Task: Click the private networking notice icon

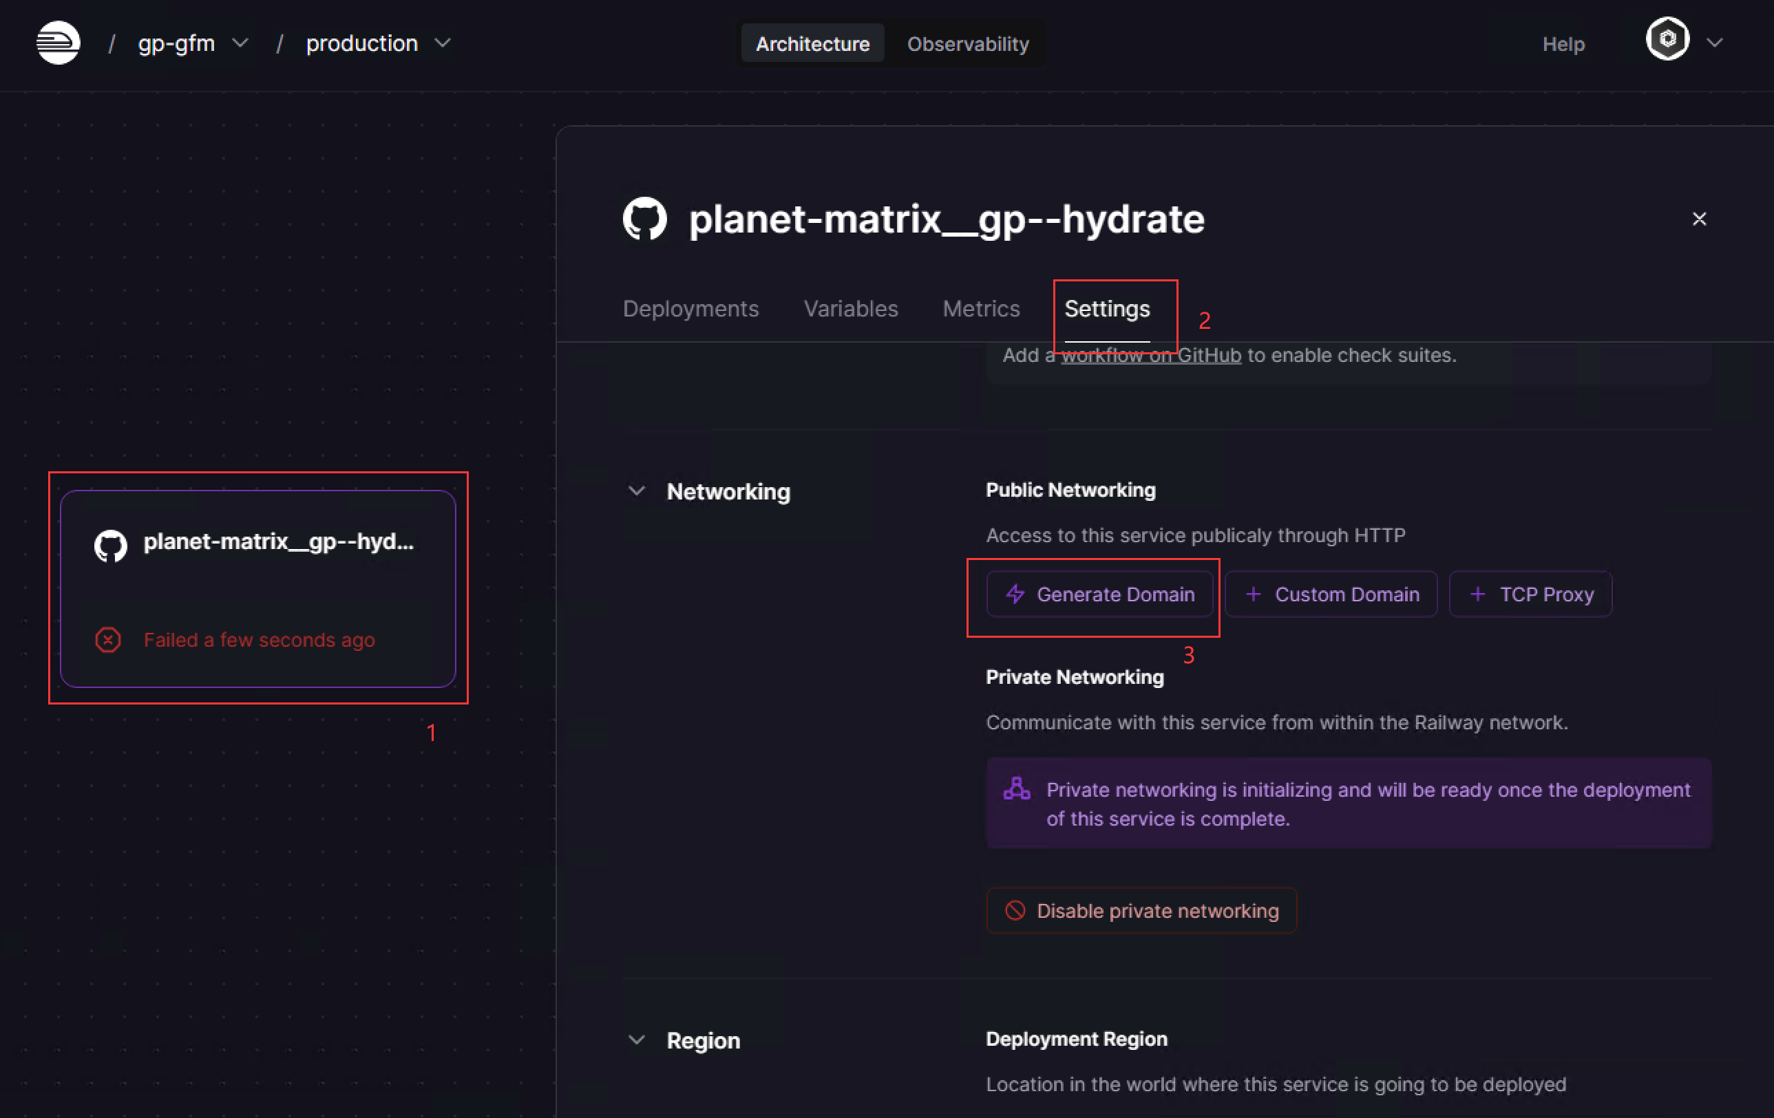Action: tap(1017, 788)
